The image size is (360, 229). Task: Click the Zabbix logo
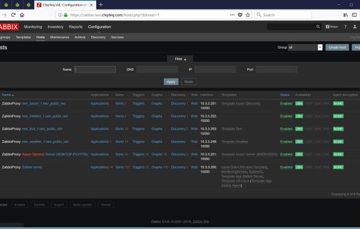click(9, 27)
